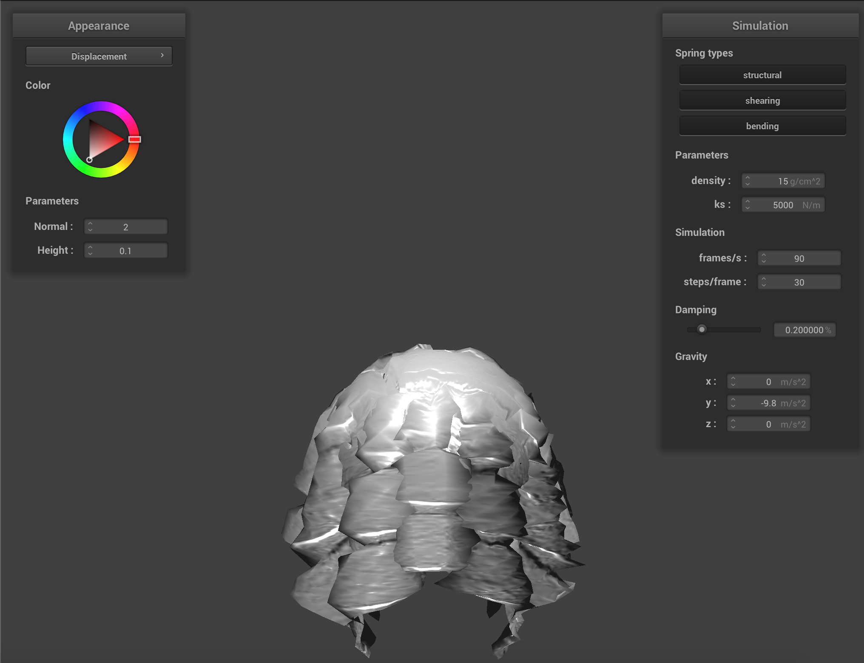Click the steps/frame stepper arrows

(764, 282)
